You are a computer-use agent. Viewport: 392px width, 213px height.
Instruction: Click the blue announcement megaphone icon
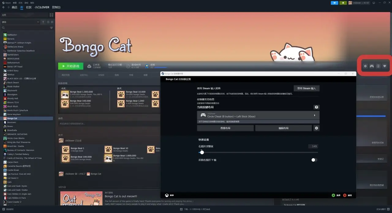(334, 3)
